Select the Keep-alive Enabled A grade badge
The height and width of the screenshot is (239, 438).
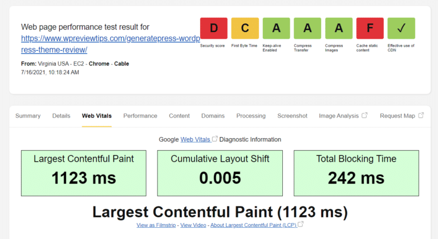pos(276,29)
